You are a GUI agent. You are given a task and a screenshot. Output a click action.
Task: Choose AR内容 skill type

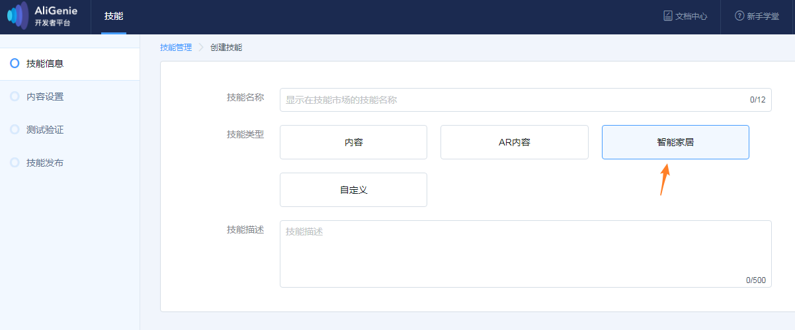pos(514,142)
